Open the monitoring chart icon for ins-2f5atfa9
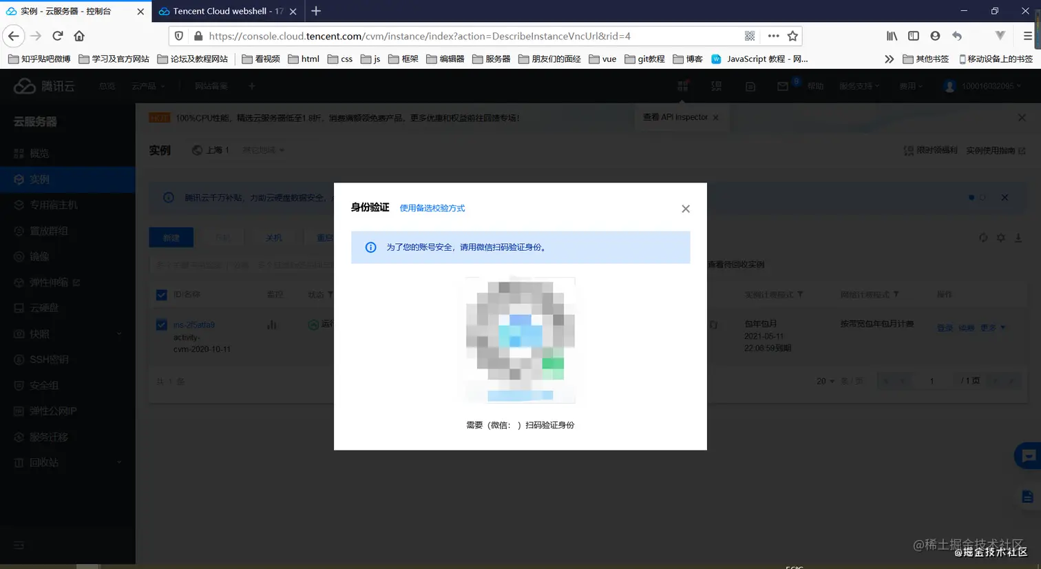This screenshot has height=569, width=1041. click(x=271, y=324)
